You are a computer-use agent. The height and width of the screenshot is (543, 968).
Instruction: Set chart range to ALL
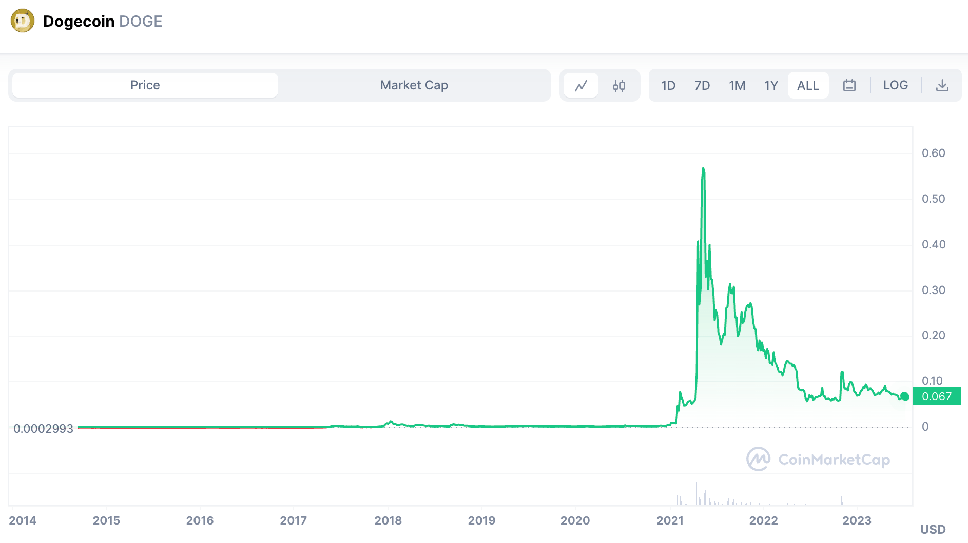808,86
